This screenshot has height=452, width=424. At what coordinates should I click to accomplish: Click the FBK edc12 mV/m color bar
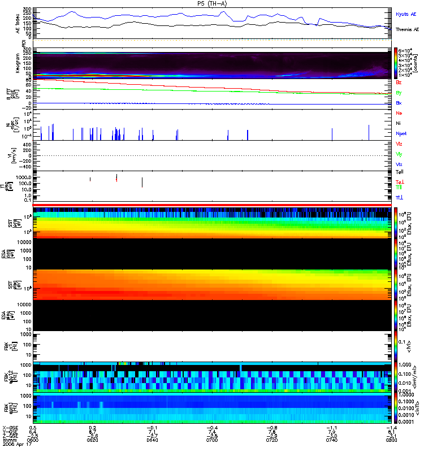pos(396,377)
